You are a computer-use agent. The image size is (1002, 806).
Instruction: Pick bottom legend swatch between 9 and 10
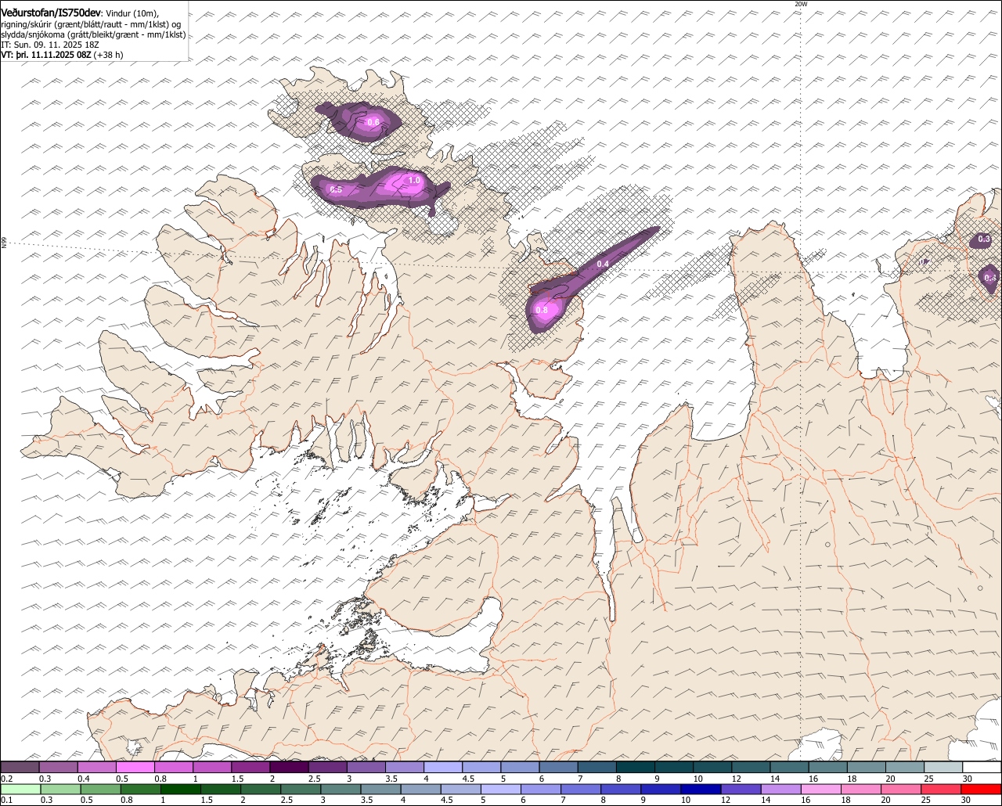pos(661,789)
